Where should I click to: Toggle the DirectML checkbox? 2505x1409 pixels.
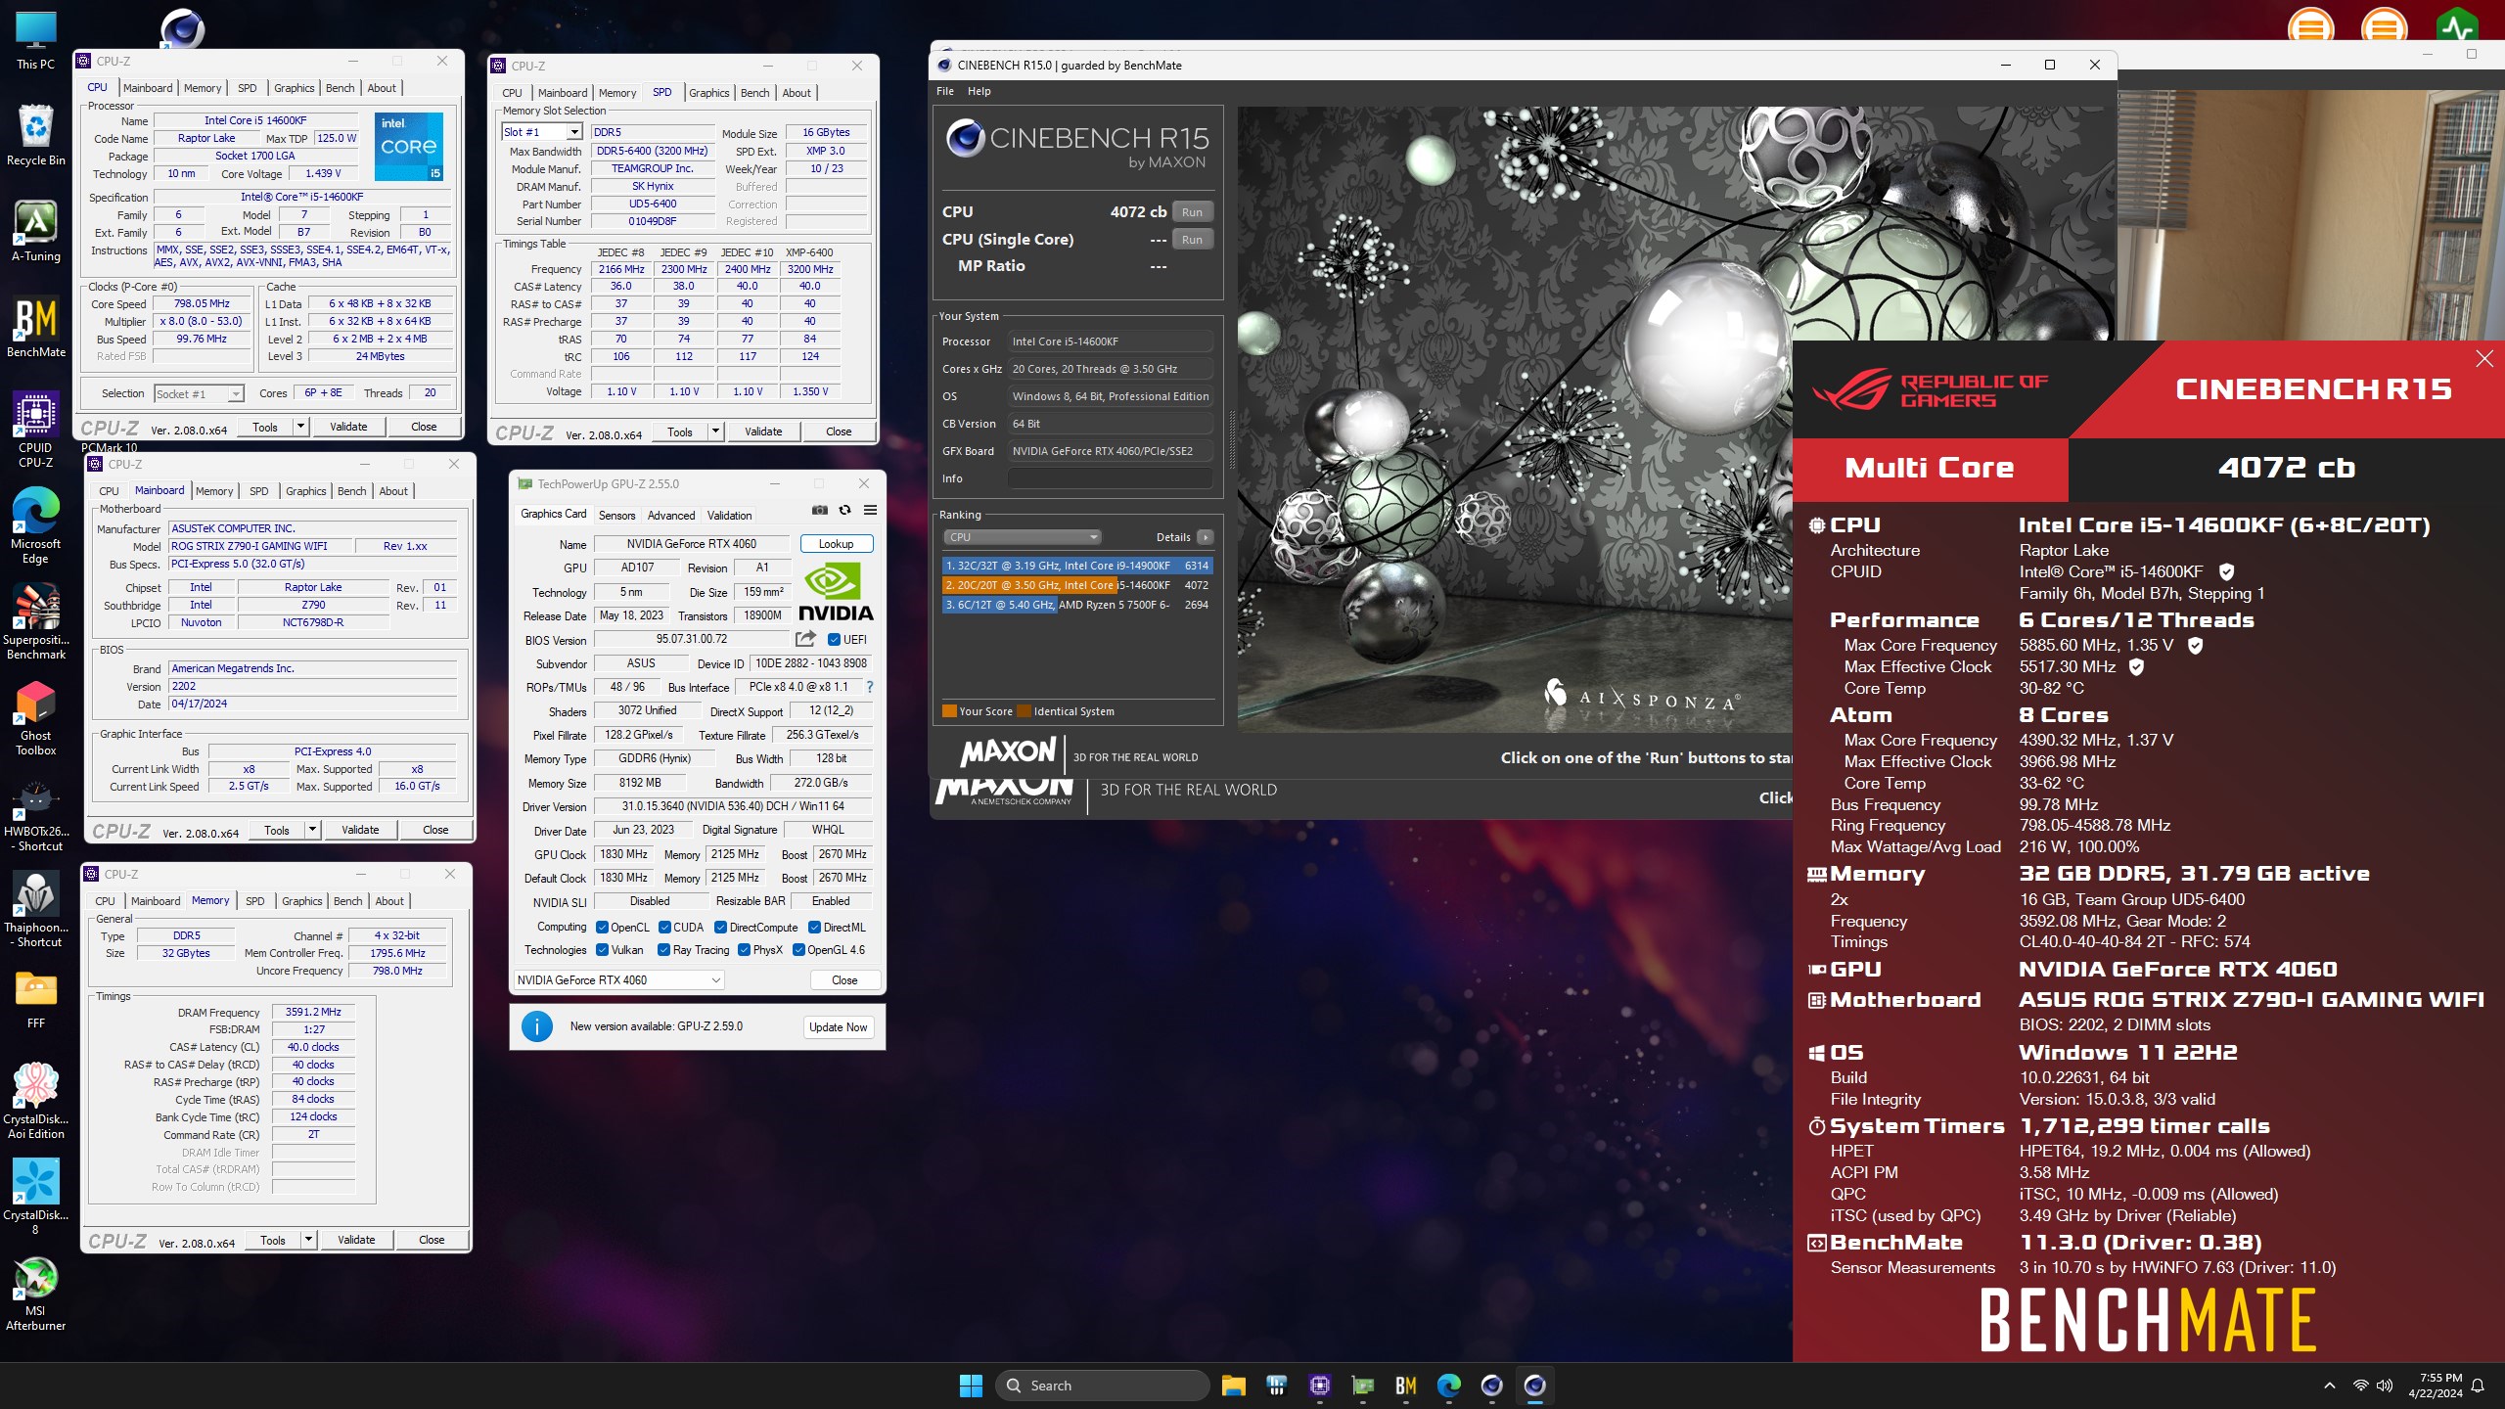[x=814, y=928]
